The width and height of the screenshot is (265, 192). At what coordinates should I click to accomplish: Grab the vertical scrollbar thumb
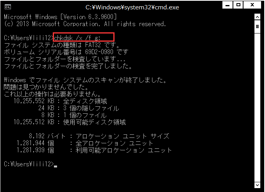tap(257, 26)
